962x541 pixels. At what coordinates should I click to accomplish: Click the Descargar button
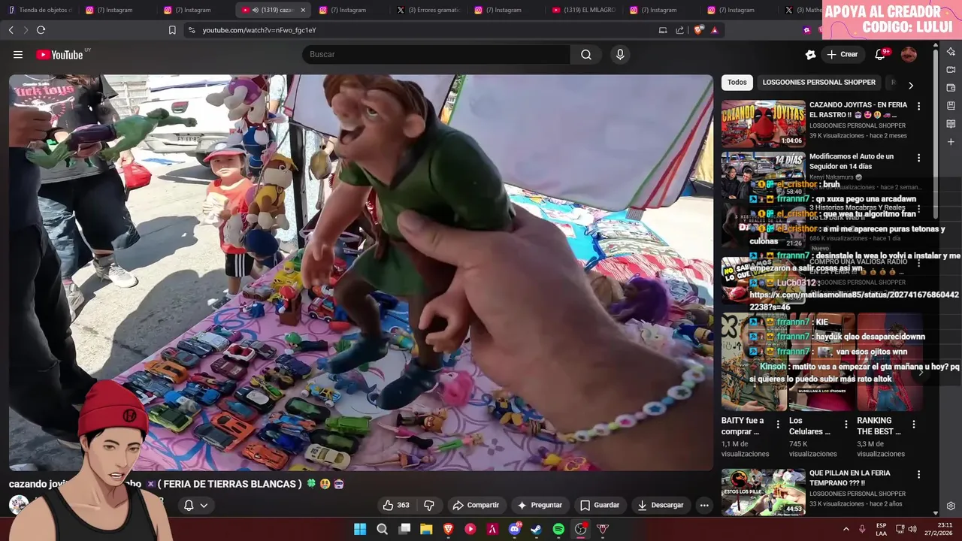[x=661, y=506]
